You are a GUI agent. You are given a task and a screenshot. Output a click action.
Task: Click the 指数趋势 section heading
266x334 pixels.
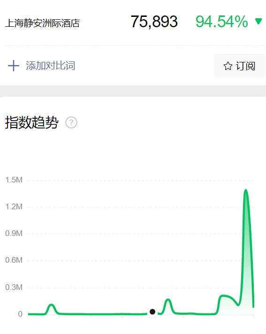pyautogui.click(x=31, y=122)
